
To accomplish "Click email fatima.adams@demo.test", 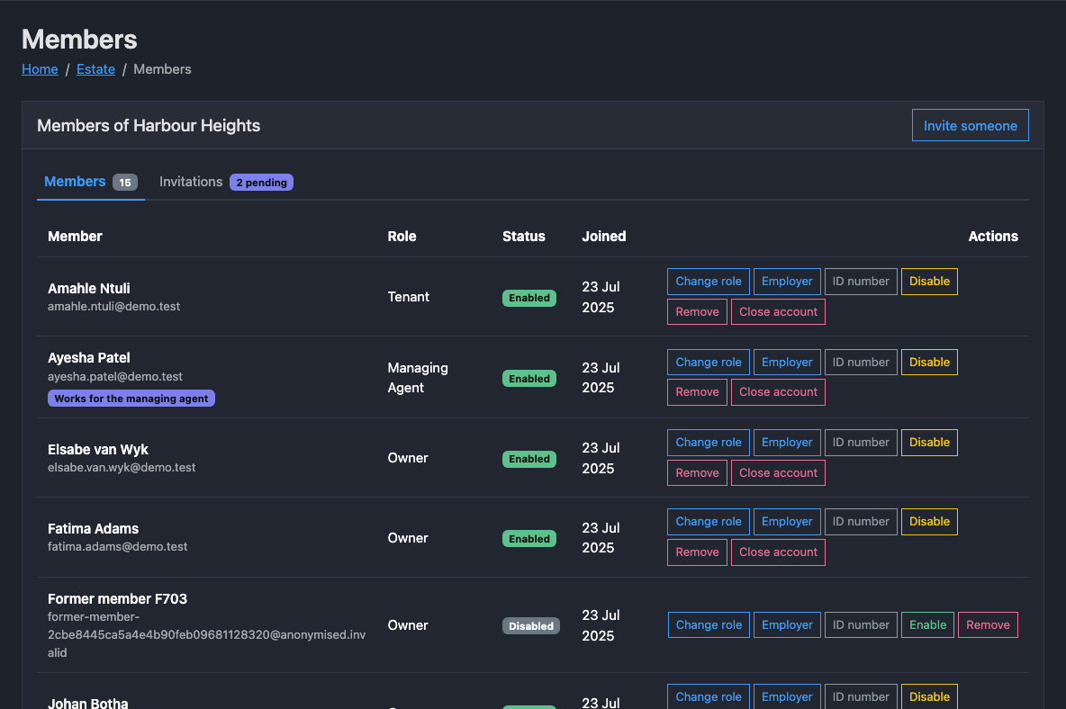I will click(117, 547).
